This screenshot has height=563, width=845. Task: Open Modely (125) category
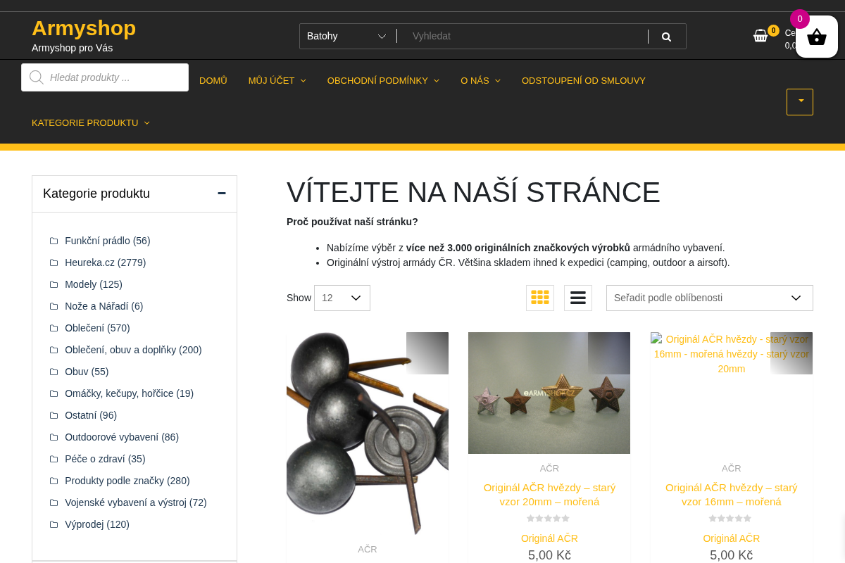click(94, 284)
